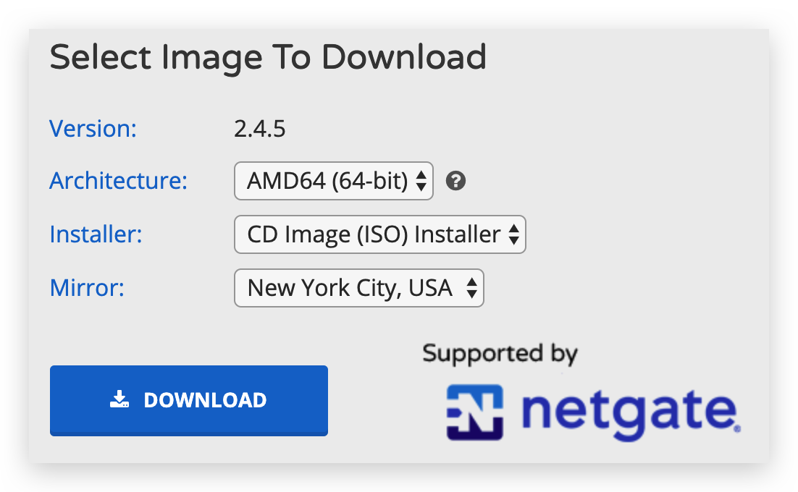Screen dimensions: 798x492
Task: Open the AMD64 (64-bit) architecture dropdown
Action: [334, 181]
